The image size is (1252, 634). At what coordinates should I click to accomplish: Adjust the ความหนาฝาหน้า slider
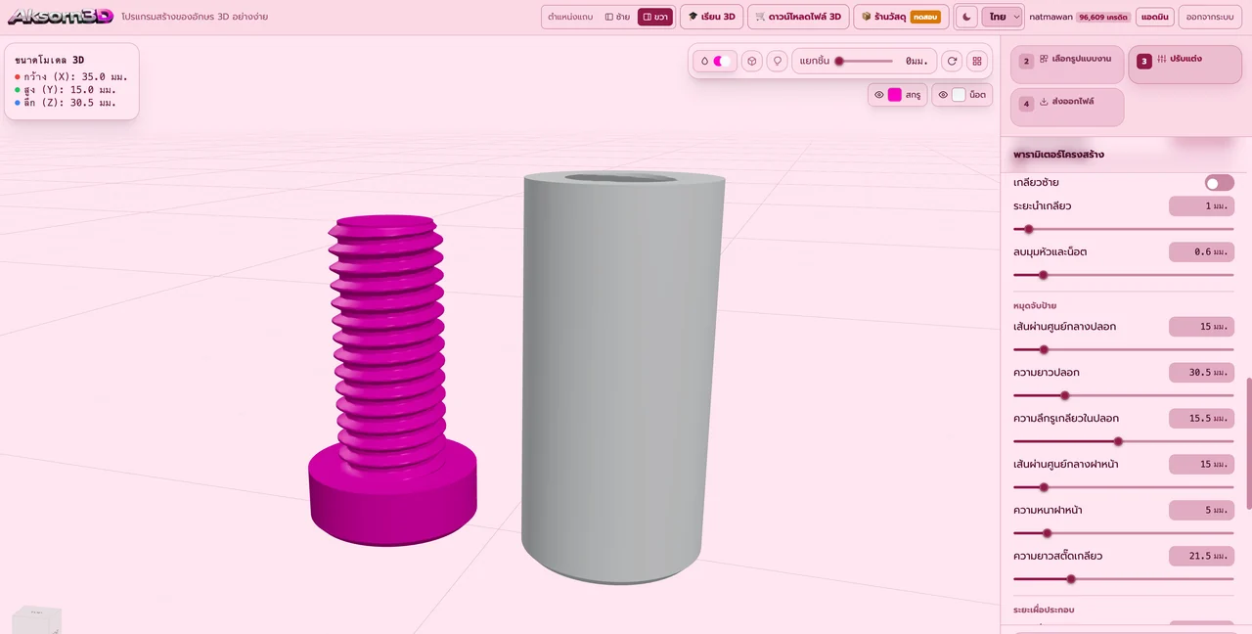click(1123, 533)
